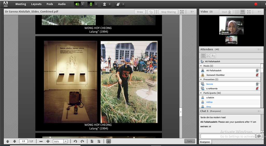
Task: Collapse the Hosts (2) group
Action: tap(201, 66)
